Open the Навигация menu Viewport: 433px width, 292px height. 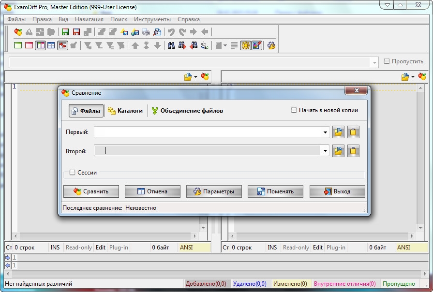pyautogui.click(x=89, y=19)
